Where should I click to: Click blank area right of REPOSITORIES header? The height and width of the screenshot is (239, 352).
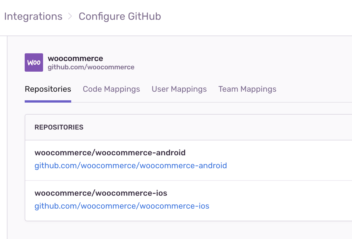pos(218,127)
